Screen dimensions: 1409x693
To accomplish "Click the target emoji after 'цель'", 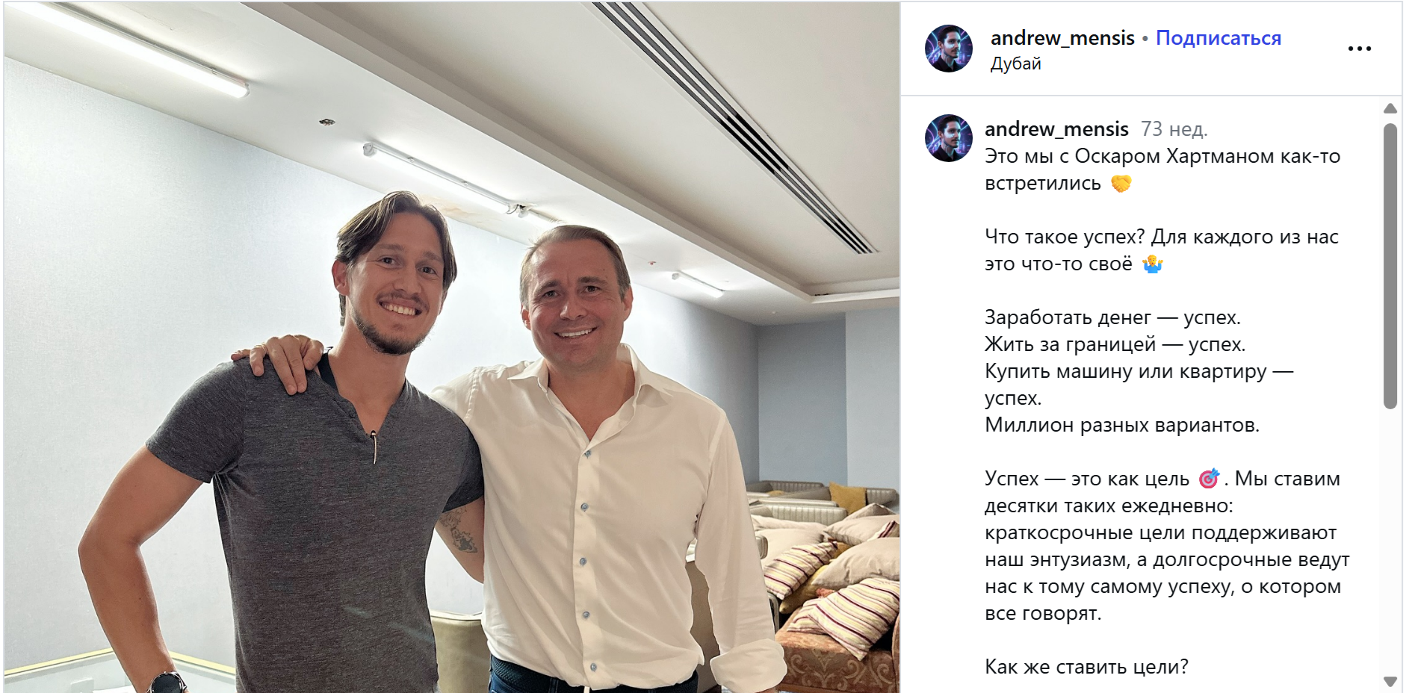I will coord(1209,478).
